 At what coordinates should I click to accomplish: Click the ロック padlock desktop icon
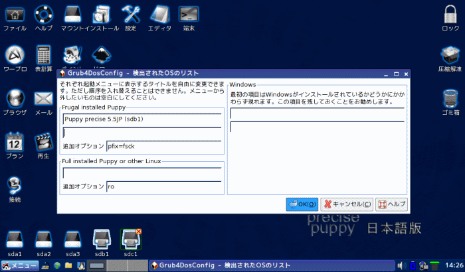(x=450, y=15)
